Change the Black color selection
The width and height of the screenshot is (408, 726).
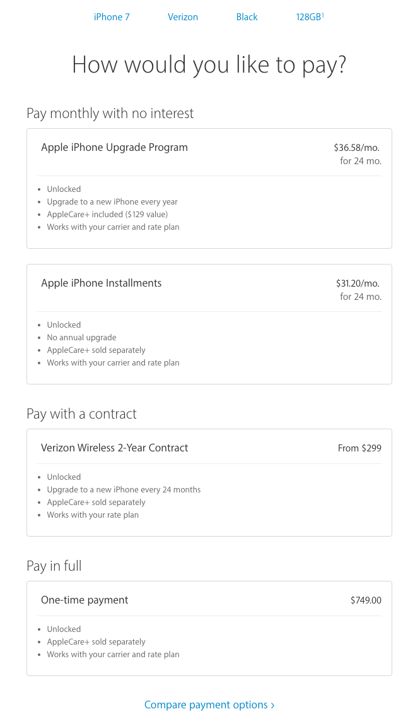point(247,17)
